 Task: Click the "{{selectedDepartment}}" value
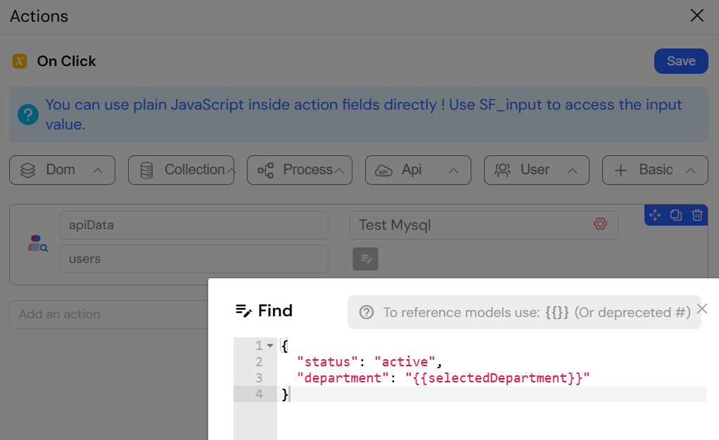(497, 377)
